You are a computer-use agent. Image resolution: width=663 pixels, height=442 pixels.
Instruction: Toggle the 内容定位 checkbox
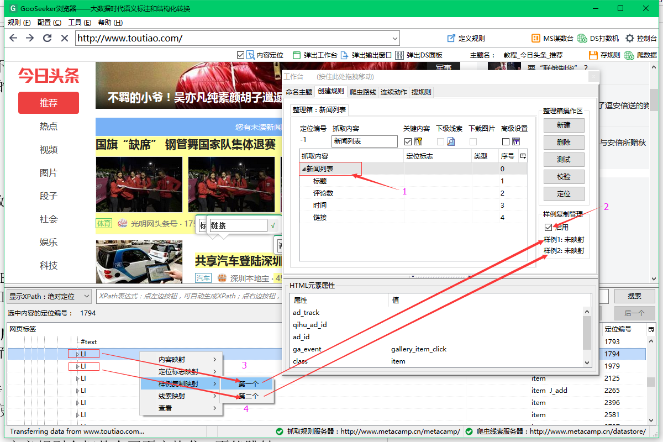[240, 55]
